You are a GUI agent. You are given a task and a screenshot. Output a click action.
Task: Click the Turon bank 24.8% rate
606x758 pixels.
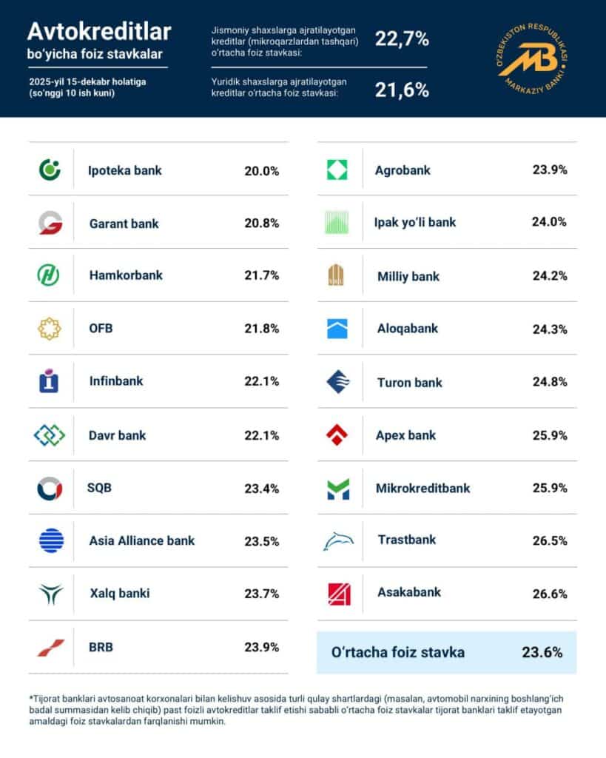point(549,382)
